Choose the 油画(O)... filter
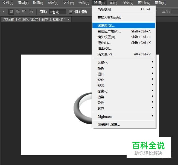This screenshot has width=178, height=165. [124, 49]
